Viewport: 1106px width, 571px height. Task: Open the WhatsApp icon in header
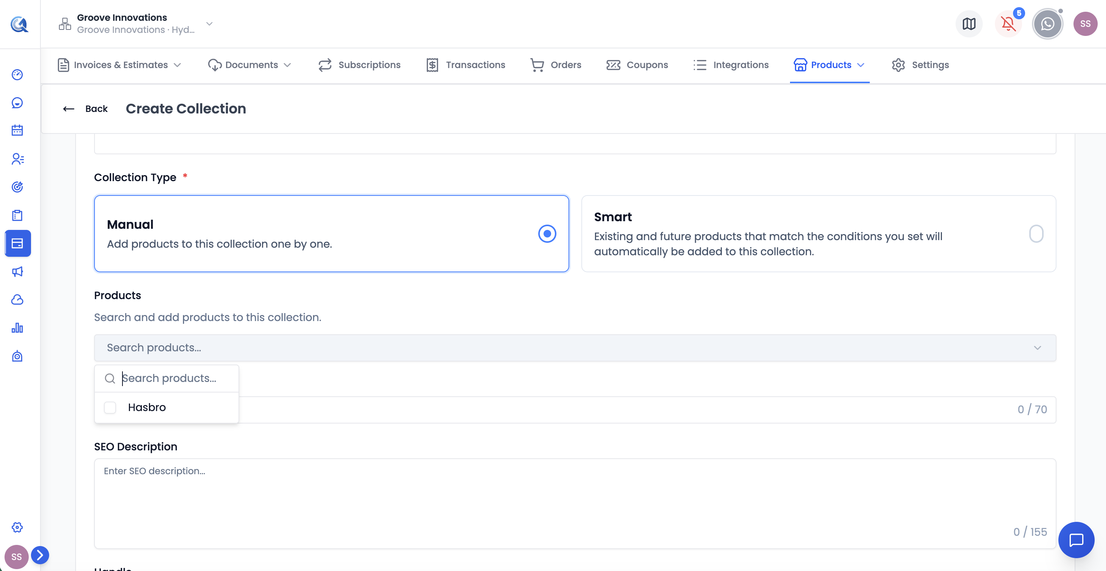[1047, 24]
